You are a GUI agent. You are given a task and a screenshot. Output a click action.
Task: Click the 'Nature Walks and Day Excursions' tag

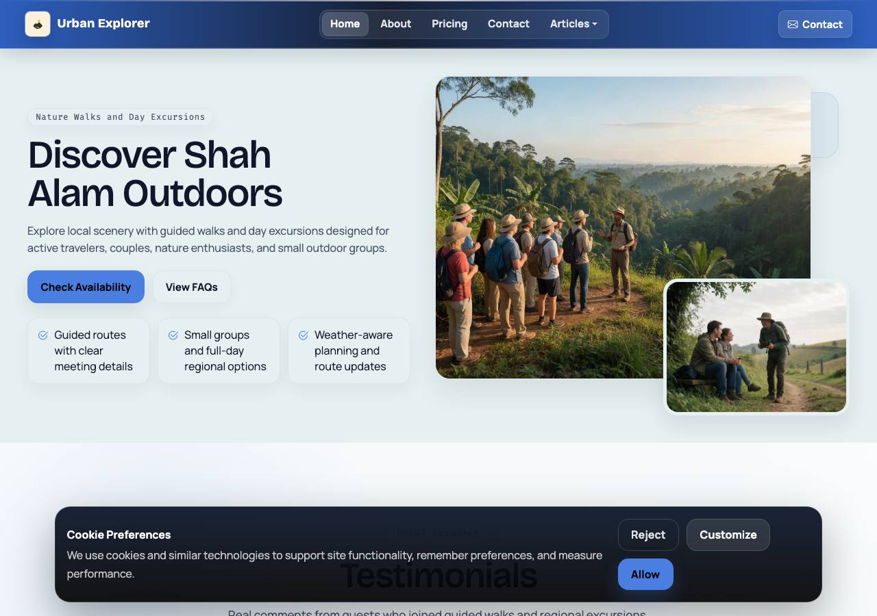pos(121,117)
